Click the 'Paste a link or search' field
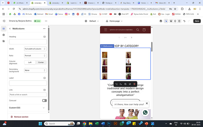The width and height of the screenshot is (203, 127). coord(28,95)
